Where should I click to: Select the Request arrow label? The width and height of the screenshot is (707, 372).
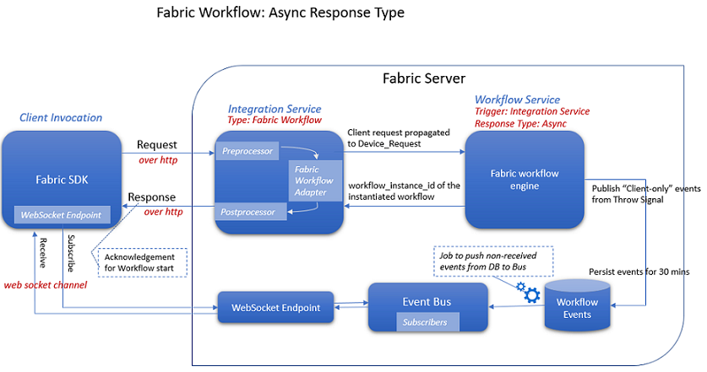[157, 145]
